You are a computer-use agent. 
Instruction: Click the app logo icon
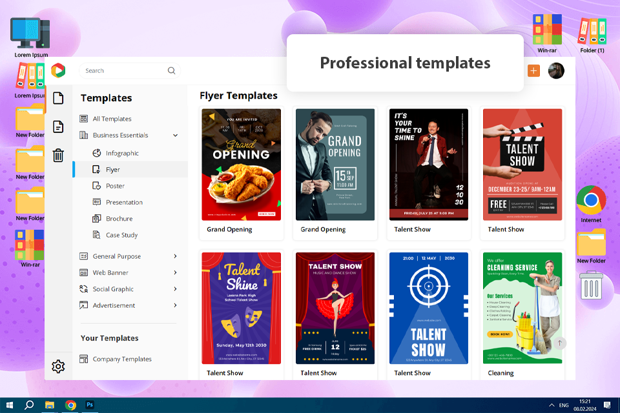pos(58,70)
